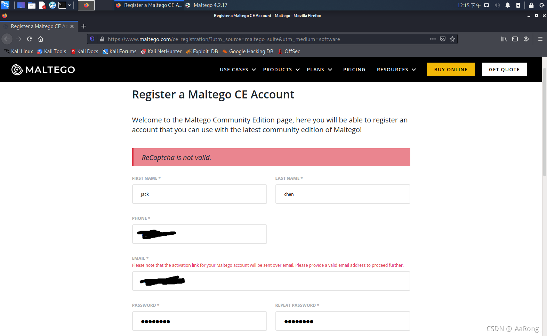Go to Firefox home page
Screen dimensions: 547x336
[41, 39]
